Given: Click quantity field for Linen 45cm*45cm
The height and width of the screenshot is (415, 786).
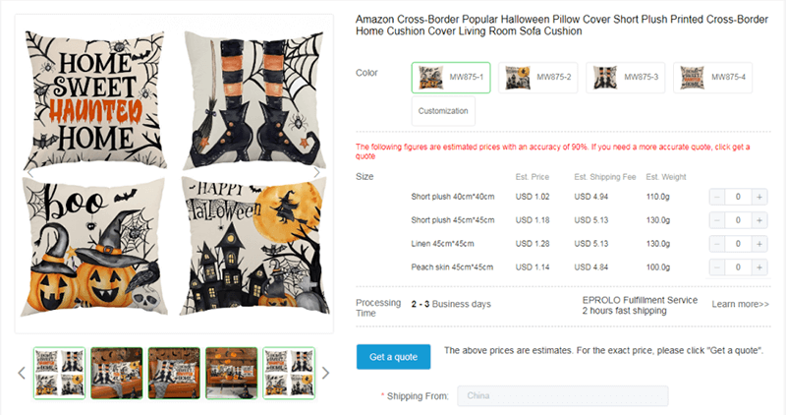Looking at the screenshot, I should click(738, 244).
